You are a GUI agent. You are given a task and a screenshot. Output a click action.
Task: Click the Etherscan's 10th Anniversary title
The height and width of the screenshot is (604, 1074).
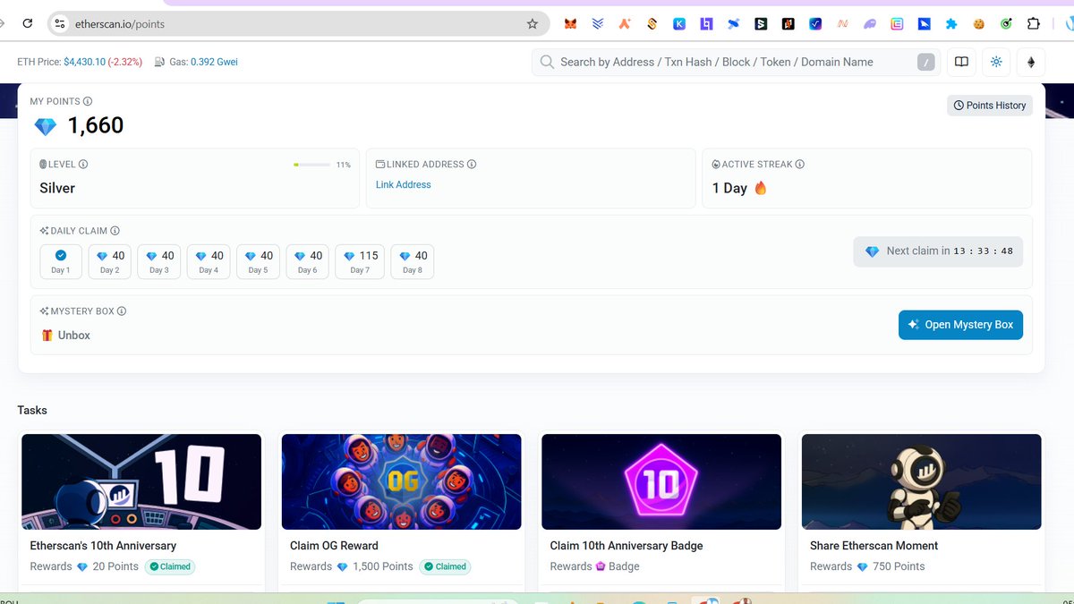[103, 546]
